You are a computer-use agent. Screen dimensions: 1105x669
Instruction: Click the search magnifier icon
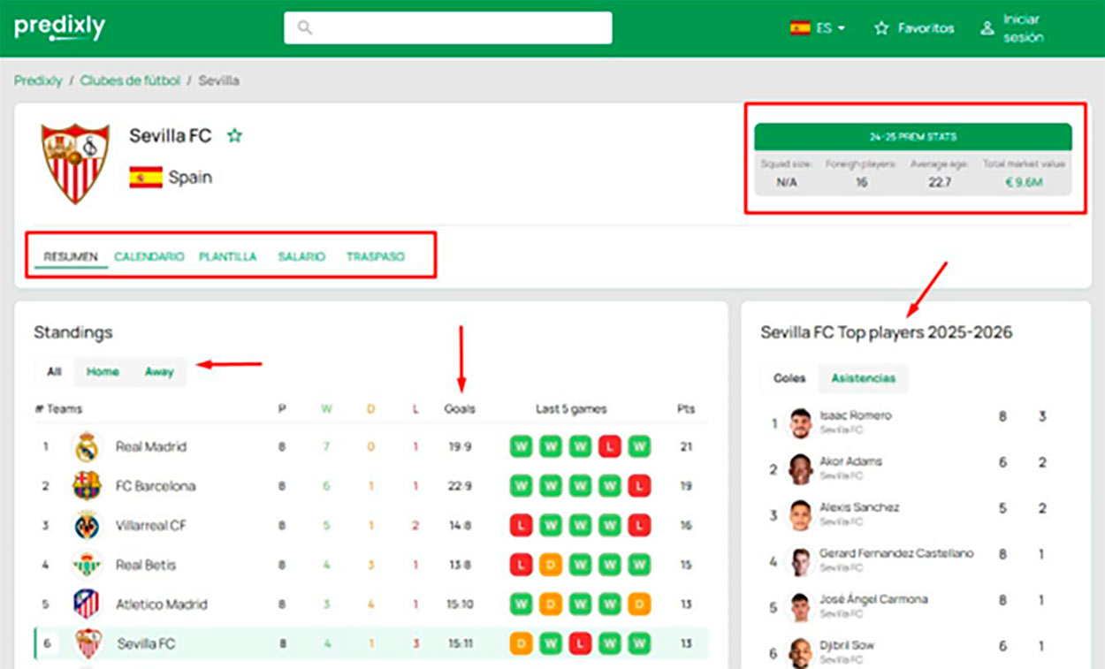click(x=305, y=28)
